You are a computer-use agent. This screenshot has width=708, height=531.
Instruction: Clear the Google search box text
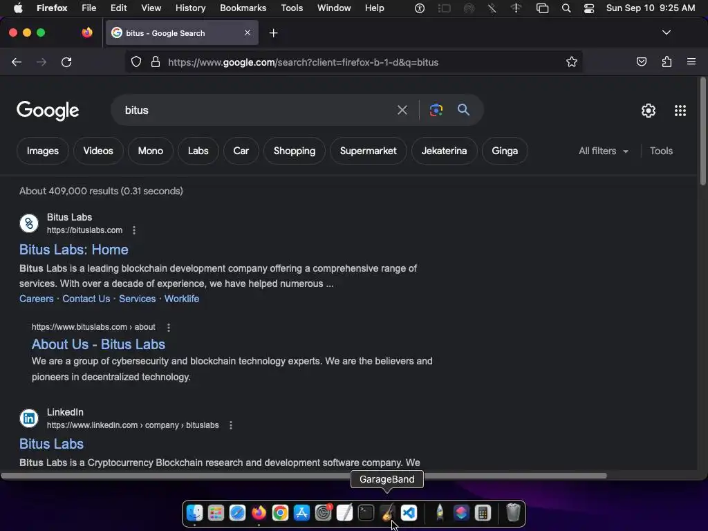click(402, 110)
